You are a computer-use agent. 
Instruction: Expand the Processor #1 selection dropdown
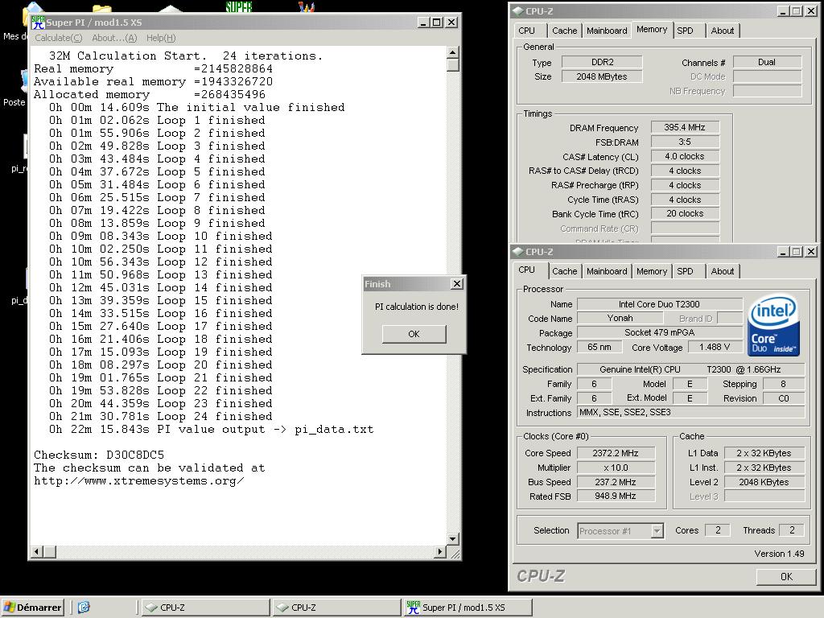[657, 531]
